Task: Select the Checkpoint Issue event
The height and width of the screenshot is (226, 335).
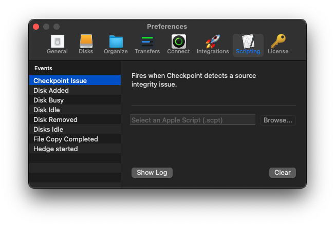Action: pos(75,80)
